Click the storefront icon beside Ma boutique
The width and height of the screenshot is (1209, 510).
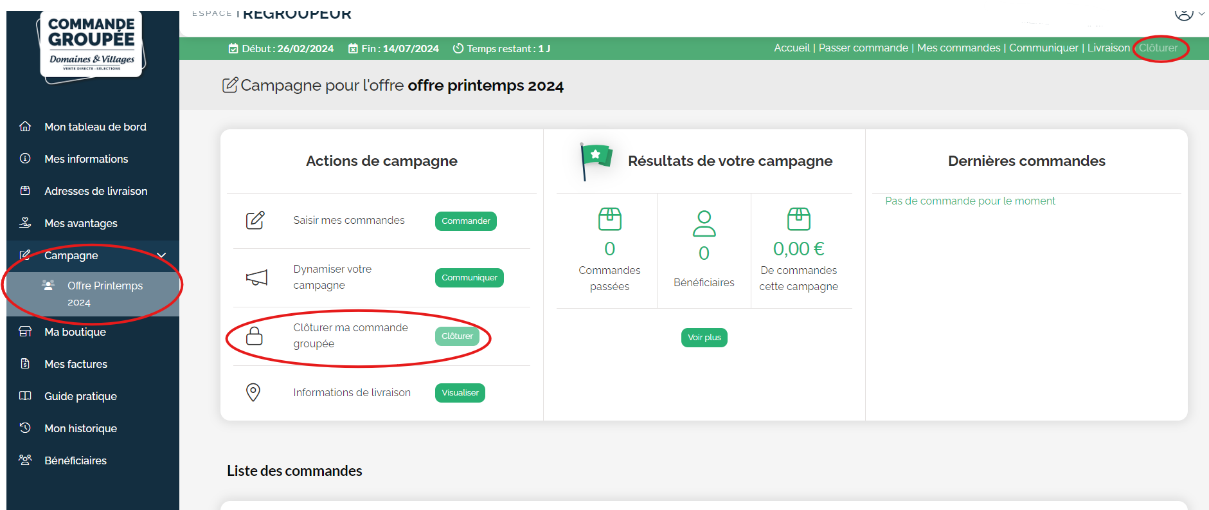25,332
